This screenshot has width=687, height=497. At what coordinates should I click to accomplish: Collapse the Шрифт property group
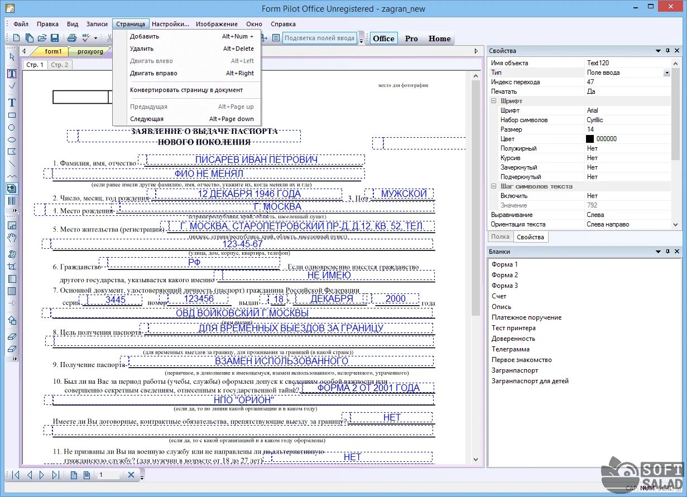[494, 101]
